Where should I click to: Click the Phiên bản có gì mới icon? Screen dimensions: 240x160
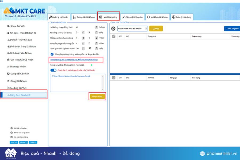(11, 133)
